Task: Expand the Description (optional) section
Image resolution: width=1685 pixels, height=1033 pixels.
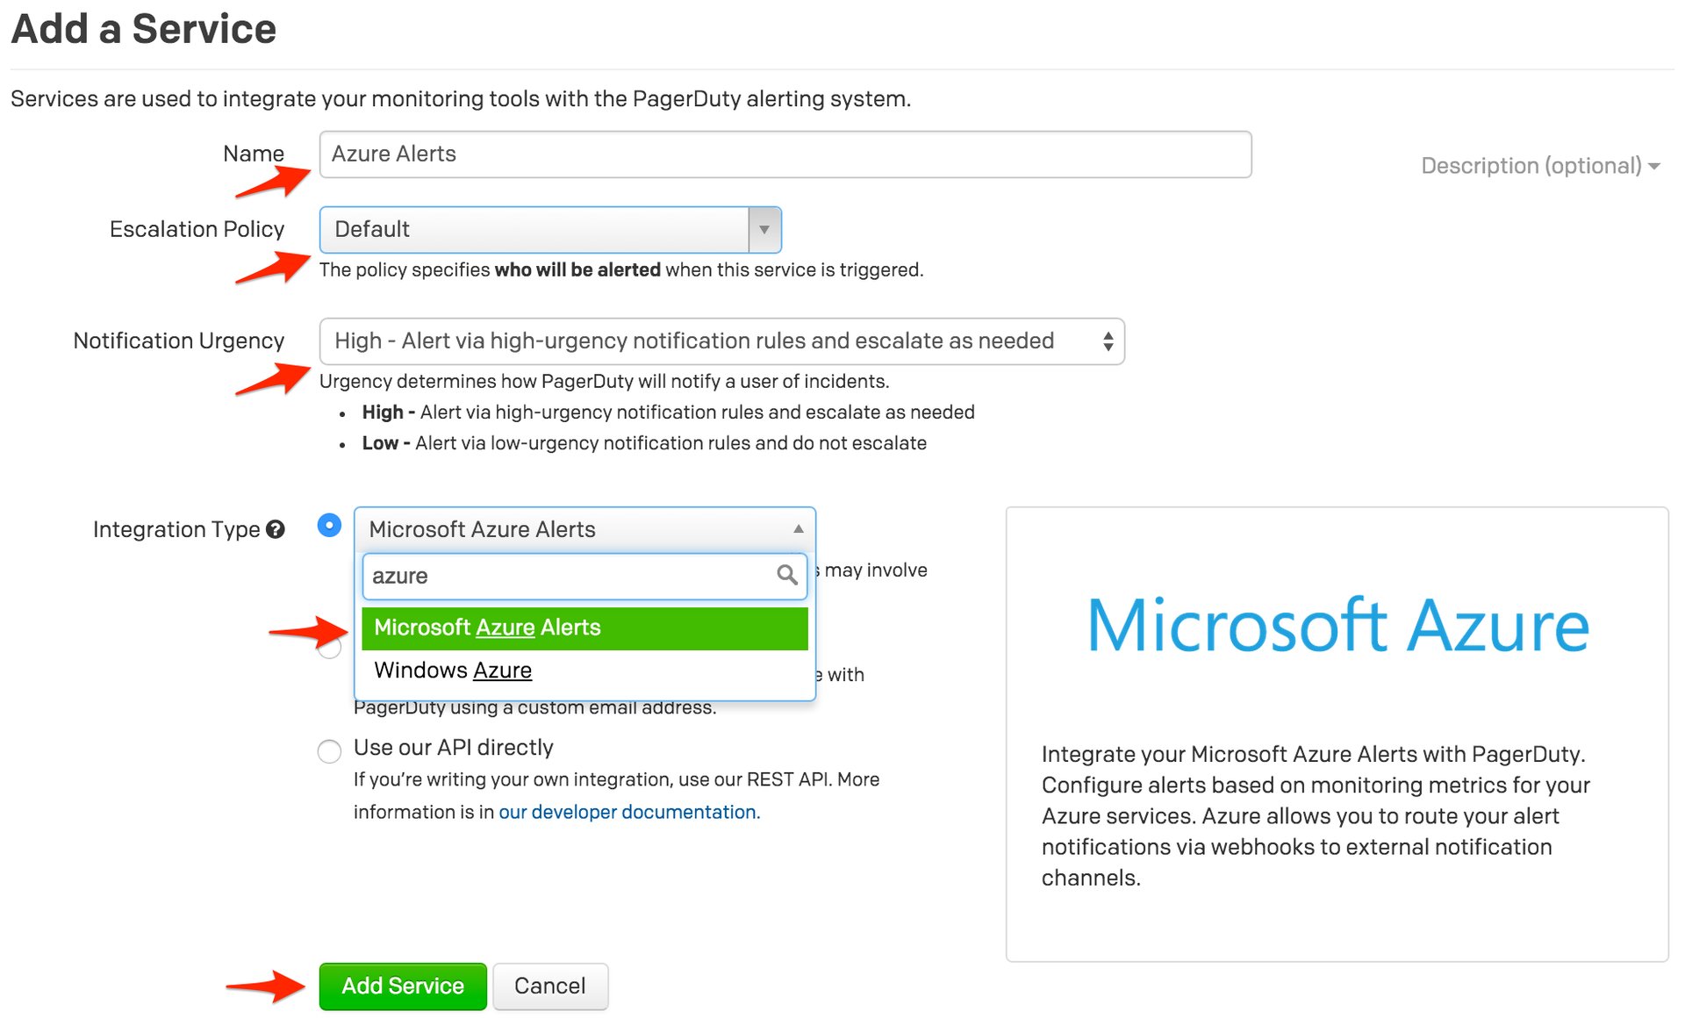Action: coord(1538,166)
